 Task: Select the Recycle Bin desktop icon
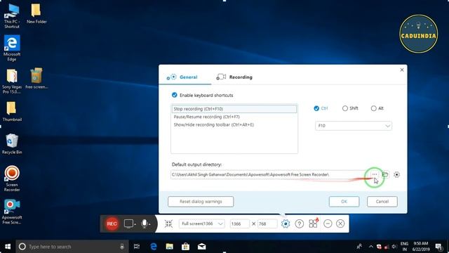pos(12,144)
